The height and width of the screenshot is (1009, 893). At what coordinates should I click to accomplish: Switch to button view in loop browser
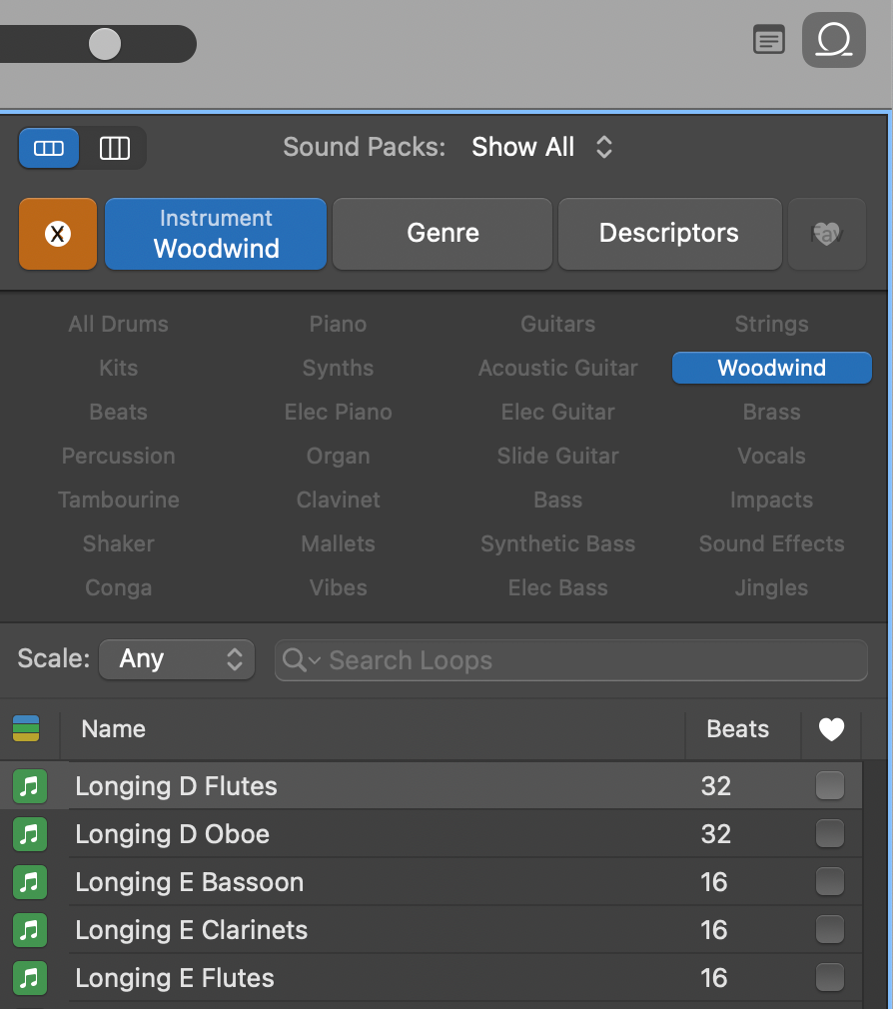(49, 148)
